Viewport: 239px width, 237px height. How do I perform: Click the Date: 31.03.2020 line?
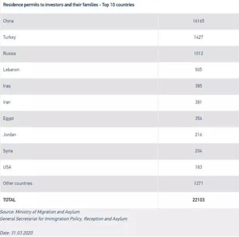coord(16,233)
